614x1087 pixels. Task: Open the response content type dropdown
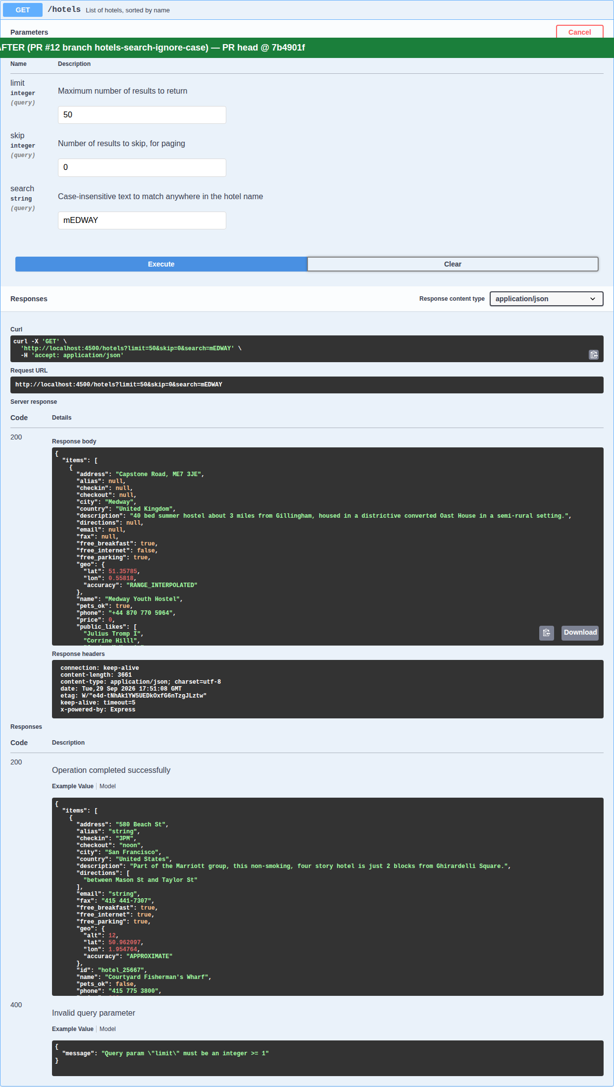(547, 299)
